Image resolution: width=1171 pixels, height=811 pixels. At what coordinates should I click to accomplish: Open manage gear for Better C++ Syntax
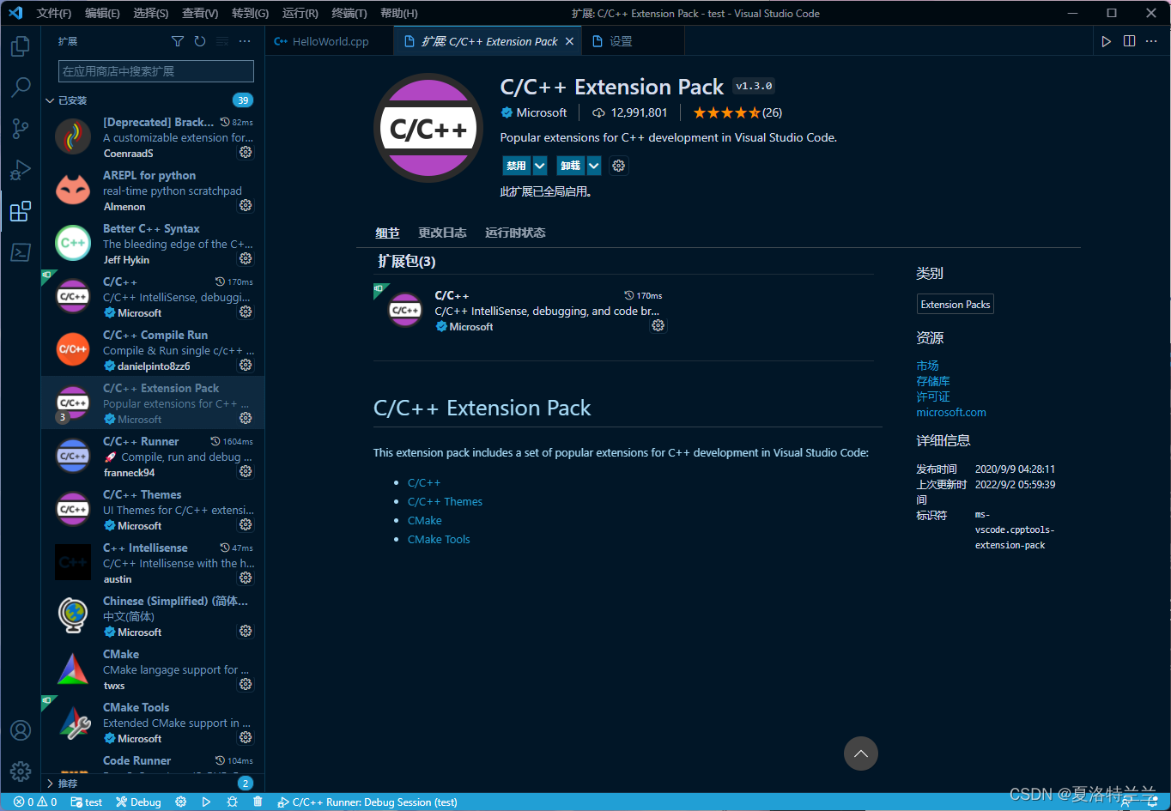tap(246, 258)
